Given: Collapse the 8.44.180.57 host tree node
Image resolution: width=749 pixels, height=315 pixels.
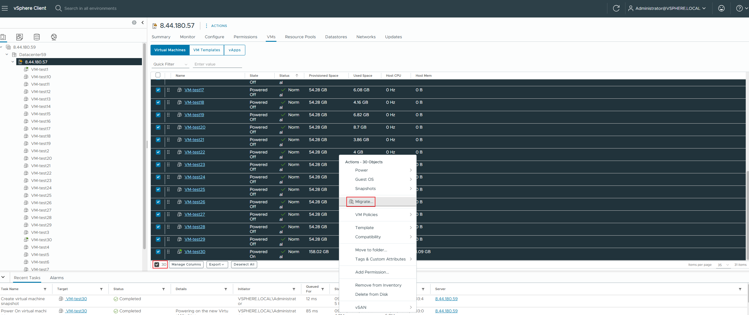Looking at the screenshot, I should [x=13, y=62].
